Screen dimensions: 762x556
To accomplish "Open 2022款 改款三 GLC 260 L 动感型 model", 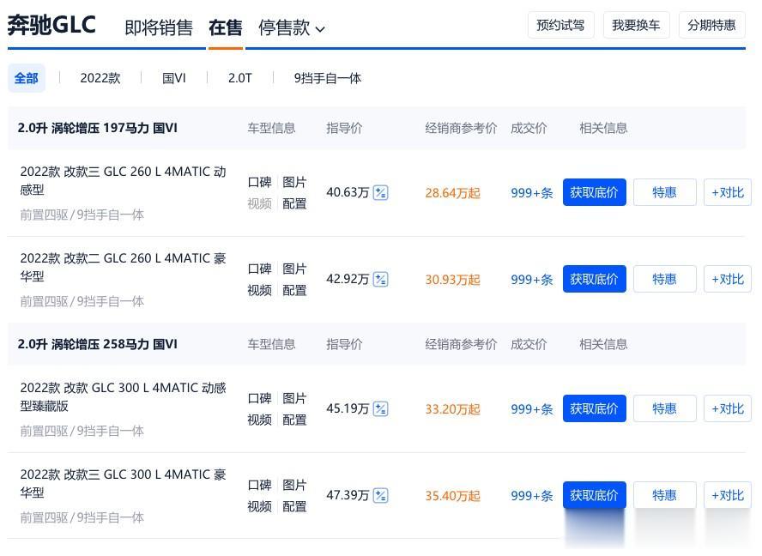I will [123, 180].
